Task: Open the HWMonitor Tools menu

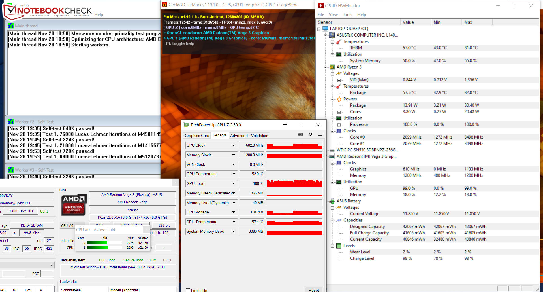Action: [x=347, y=14]
